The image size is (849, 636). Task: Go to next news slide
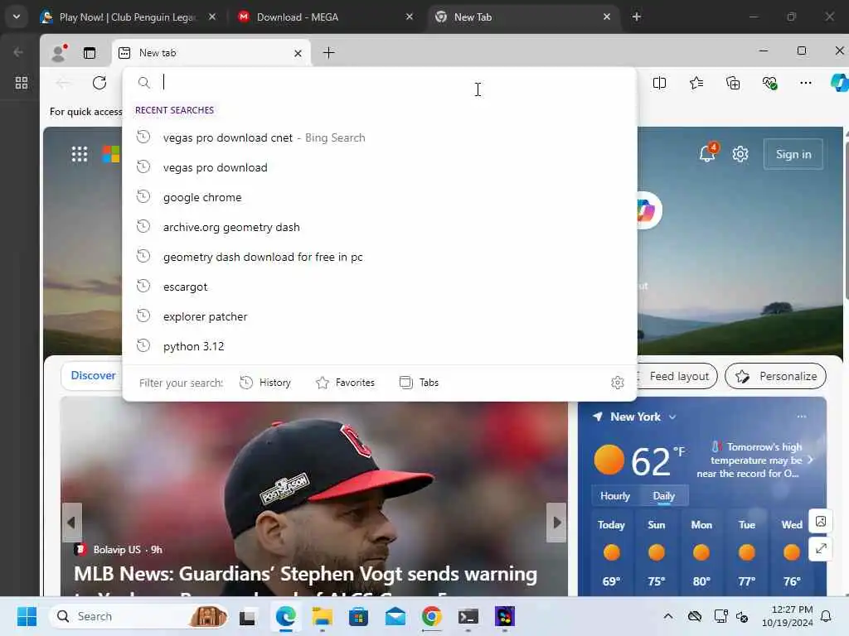pos(556,523)
